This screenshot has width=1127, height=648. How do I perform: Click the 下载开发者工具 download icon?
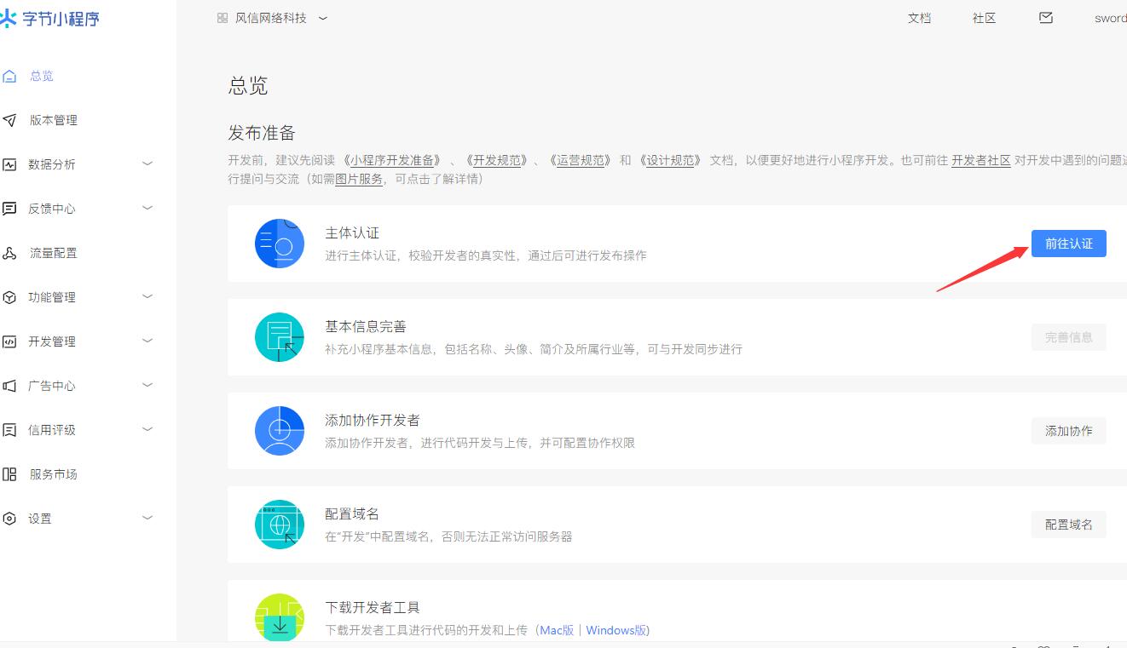pos(280,617)
